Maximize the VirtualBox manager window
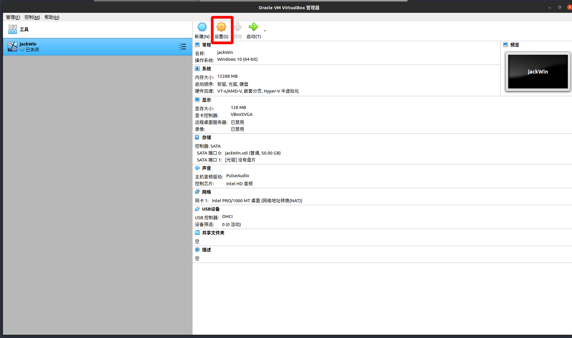Image resolution: width=572 pixels, height=338 pixels. tap(559, 7)
